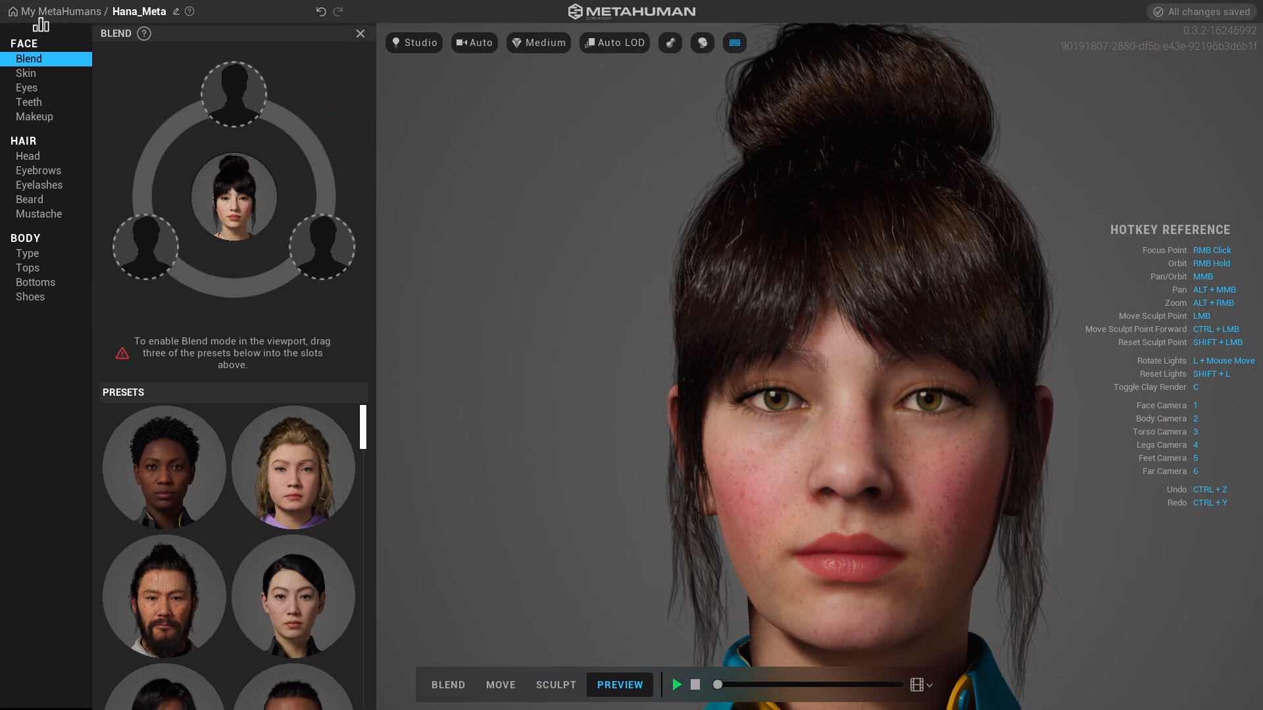
Task: Click the Auto LOD icon
Action: [x=614, y=42]
